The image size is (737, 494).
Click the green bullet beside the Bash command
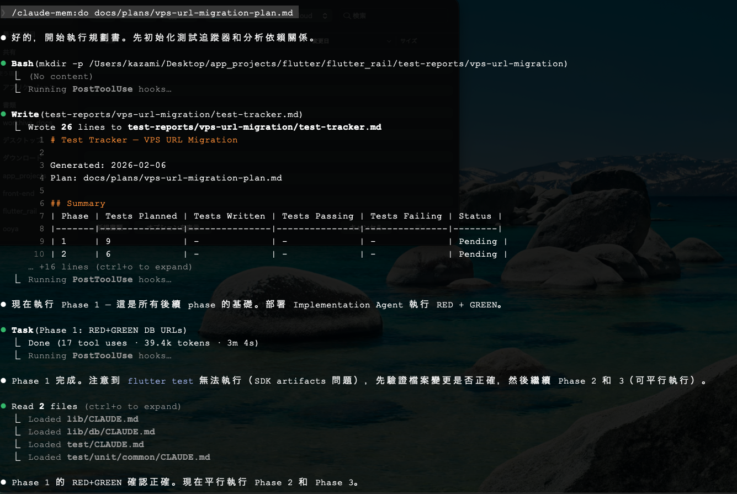(4, 63)
